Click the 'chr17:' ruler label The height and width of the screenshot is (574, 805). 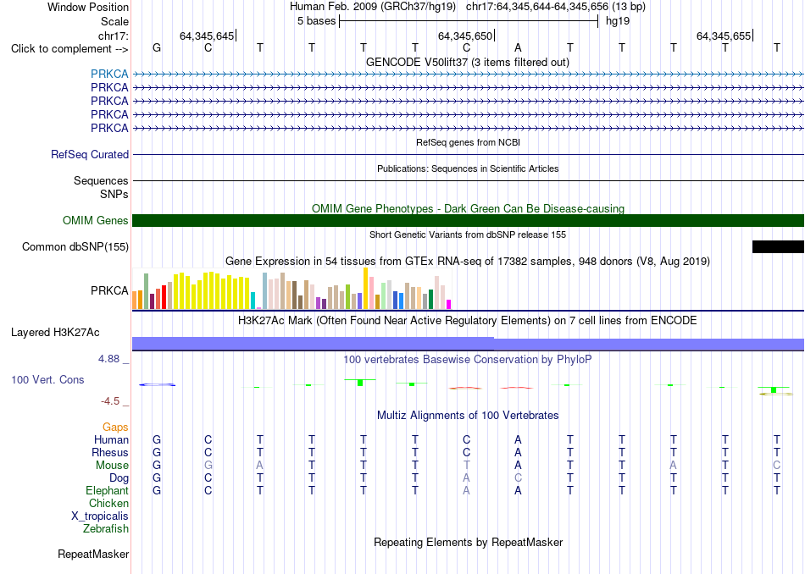click(113, 36)
